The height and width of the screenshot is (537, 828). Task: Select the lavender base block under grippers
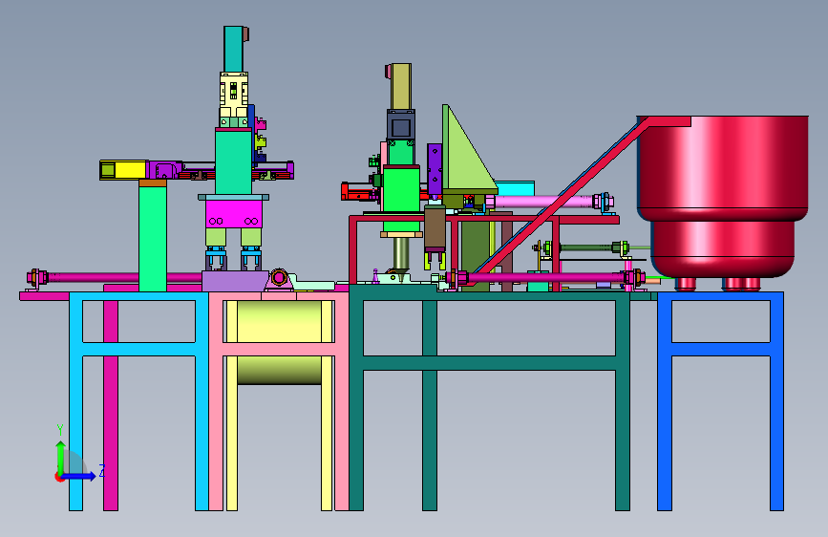[235, 281]
